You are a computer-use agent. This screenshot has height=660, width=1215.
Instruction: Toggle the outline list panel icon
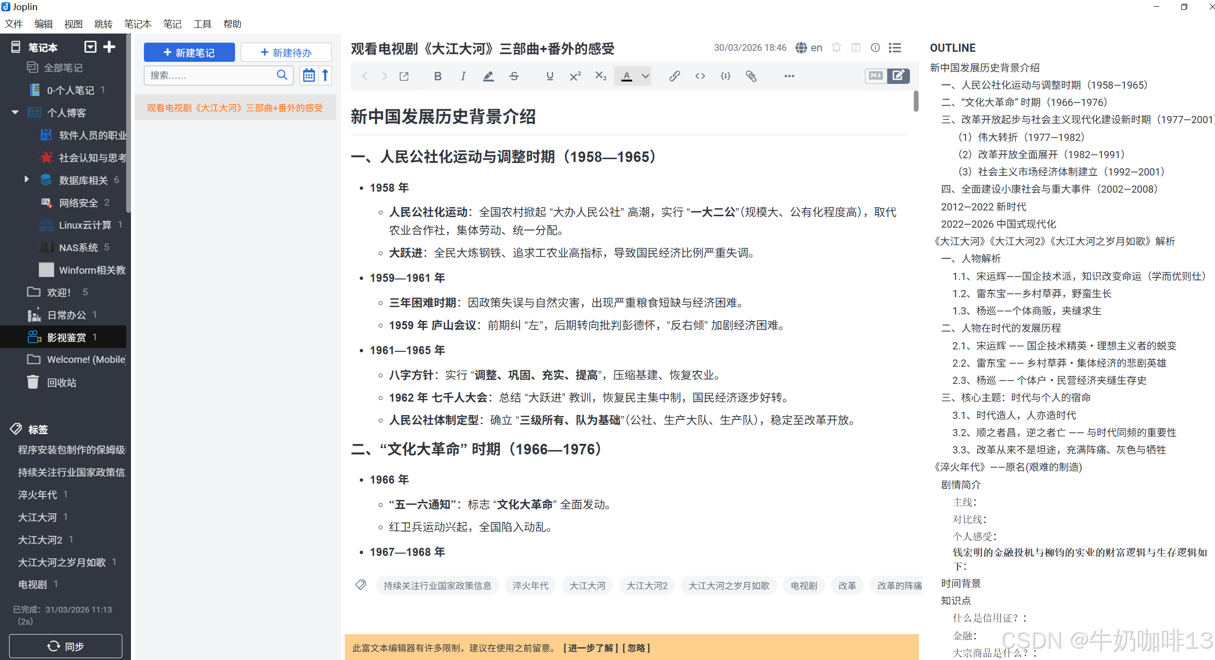point(895,47)
